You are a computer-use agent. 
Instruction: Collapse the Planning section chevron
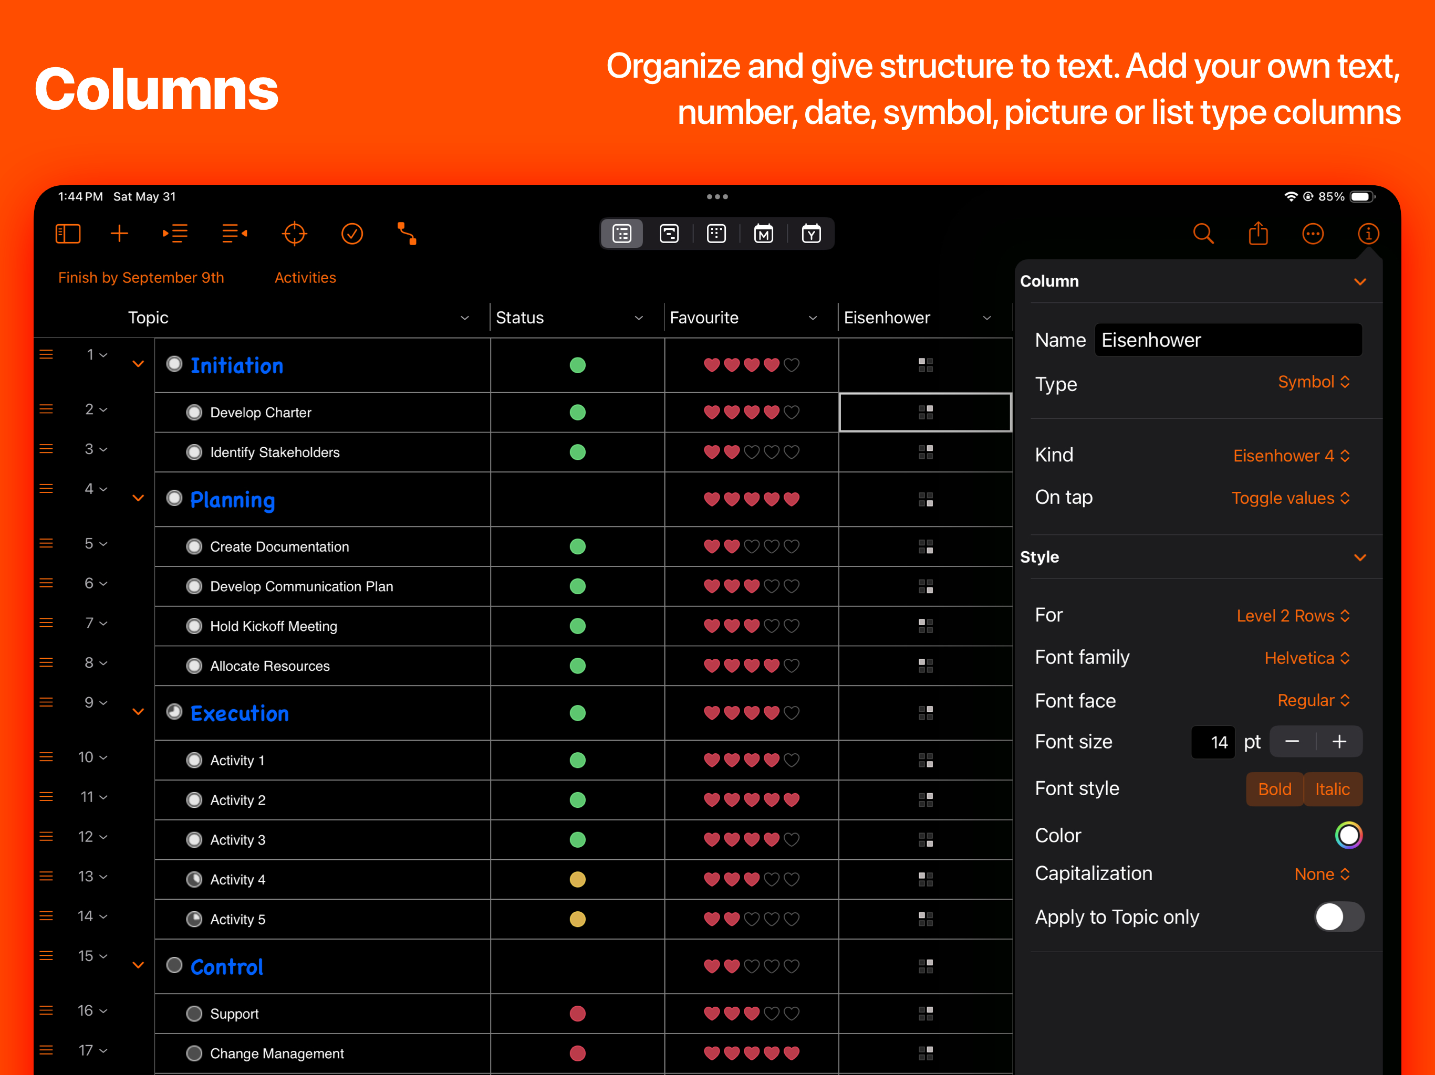138,498
